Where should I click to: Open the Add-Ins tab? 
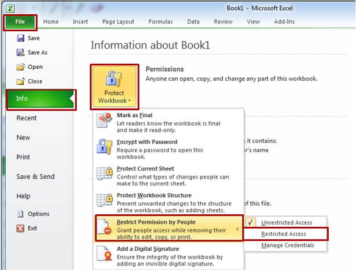click(x=284, y=22)
